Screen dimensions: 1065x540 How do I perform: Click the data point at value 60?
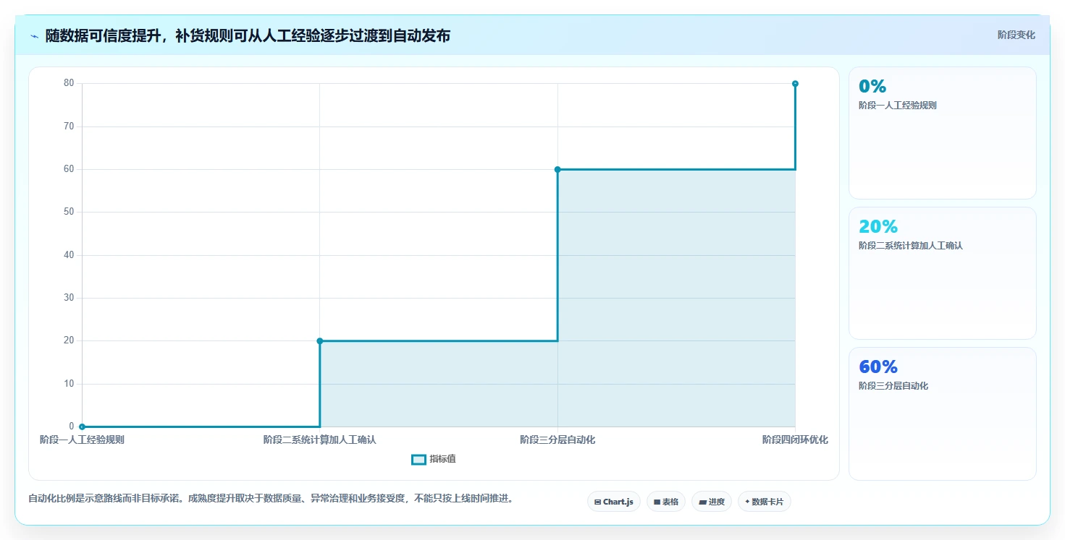tap(557, 169)
